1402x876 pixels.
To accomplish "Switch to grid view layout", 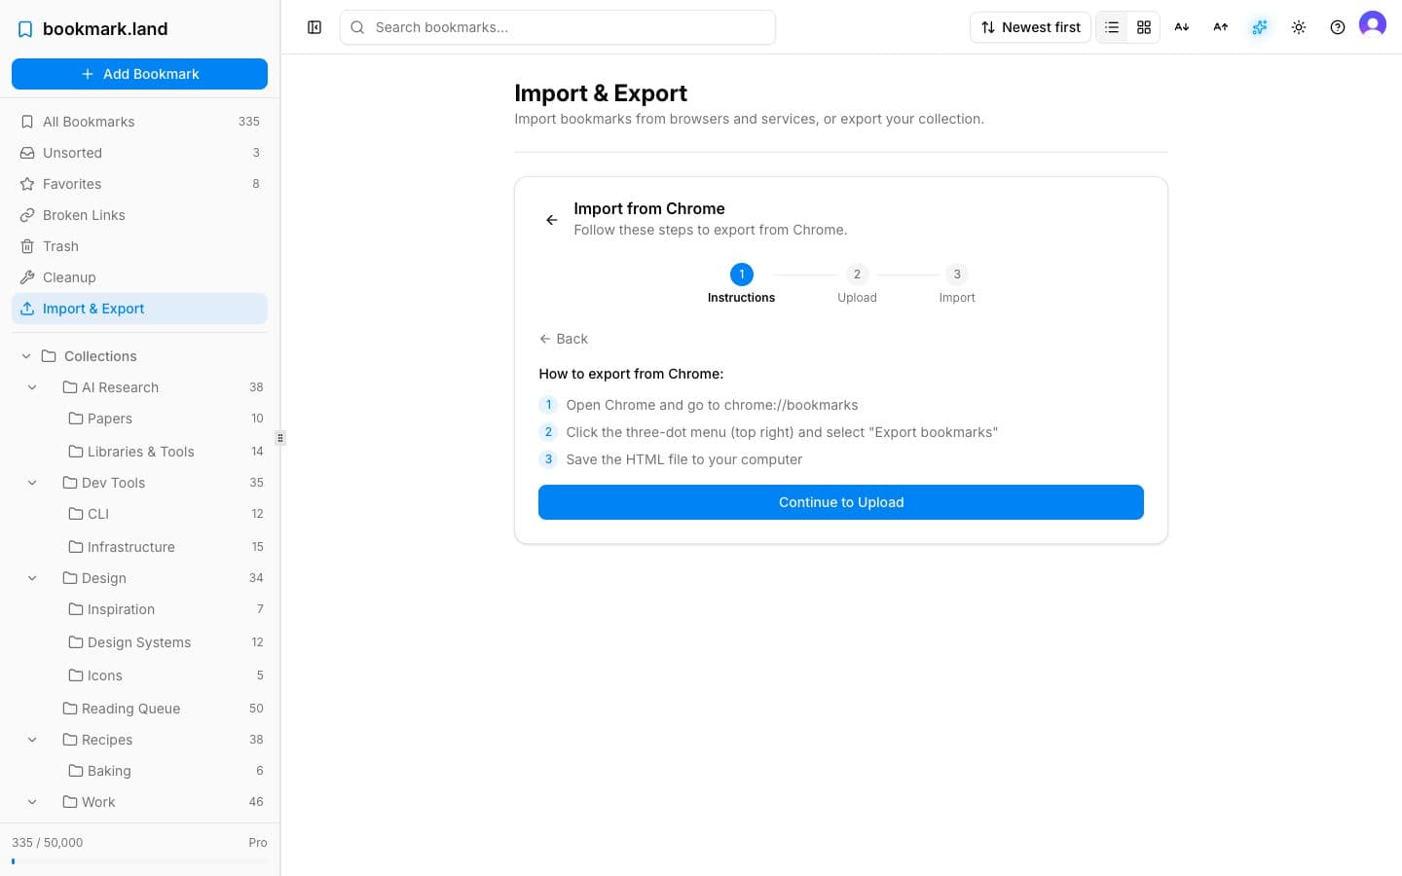I will click(1144, 27).
